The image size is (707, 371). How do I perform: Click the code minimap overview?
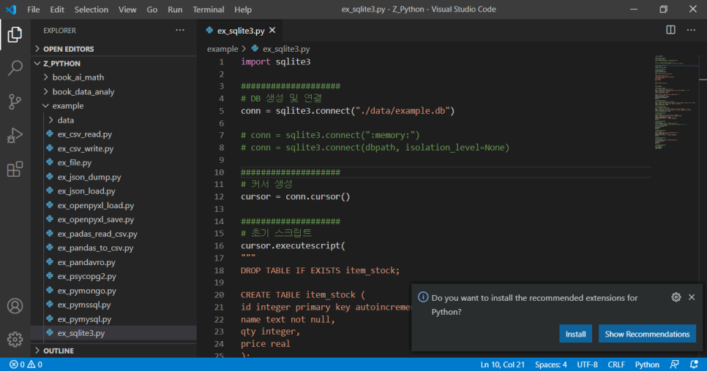tap(676, 102)
